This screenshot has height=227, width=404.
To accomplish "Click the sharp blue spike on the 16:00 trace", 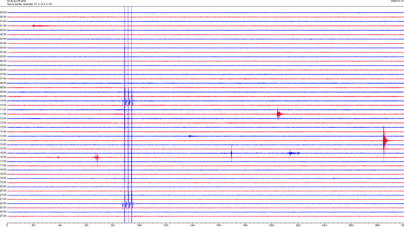I will click(x=231, y=153).
